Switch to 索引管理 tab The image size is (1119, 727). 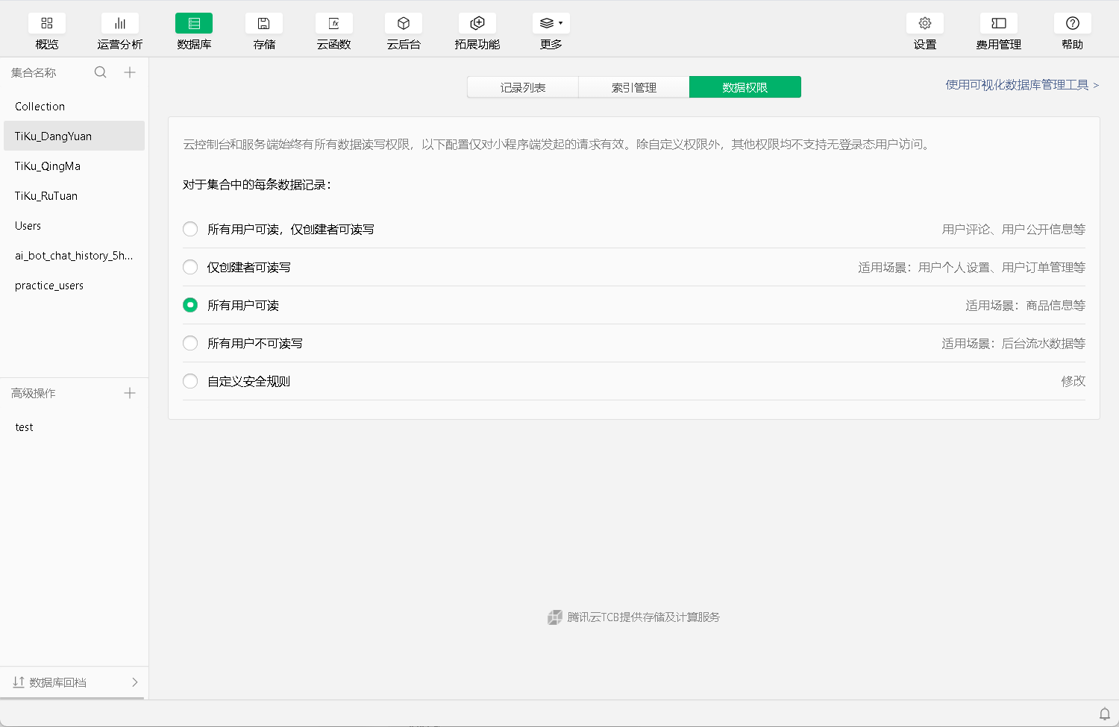click(x=634, y=87)
